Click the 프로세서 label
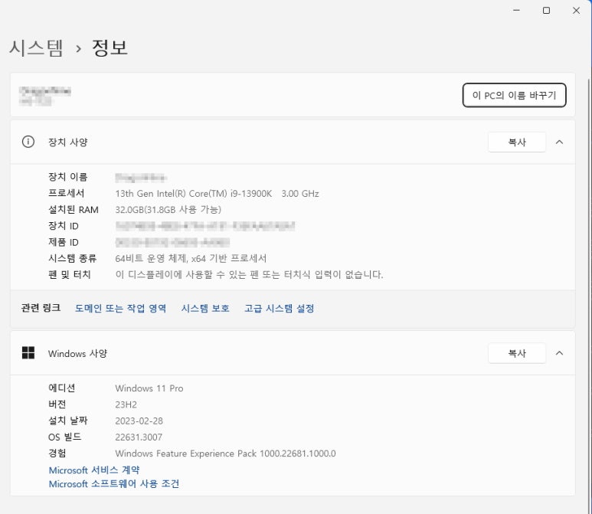The image size is (592, 514). click(x=67, y=193)
